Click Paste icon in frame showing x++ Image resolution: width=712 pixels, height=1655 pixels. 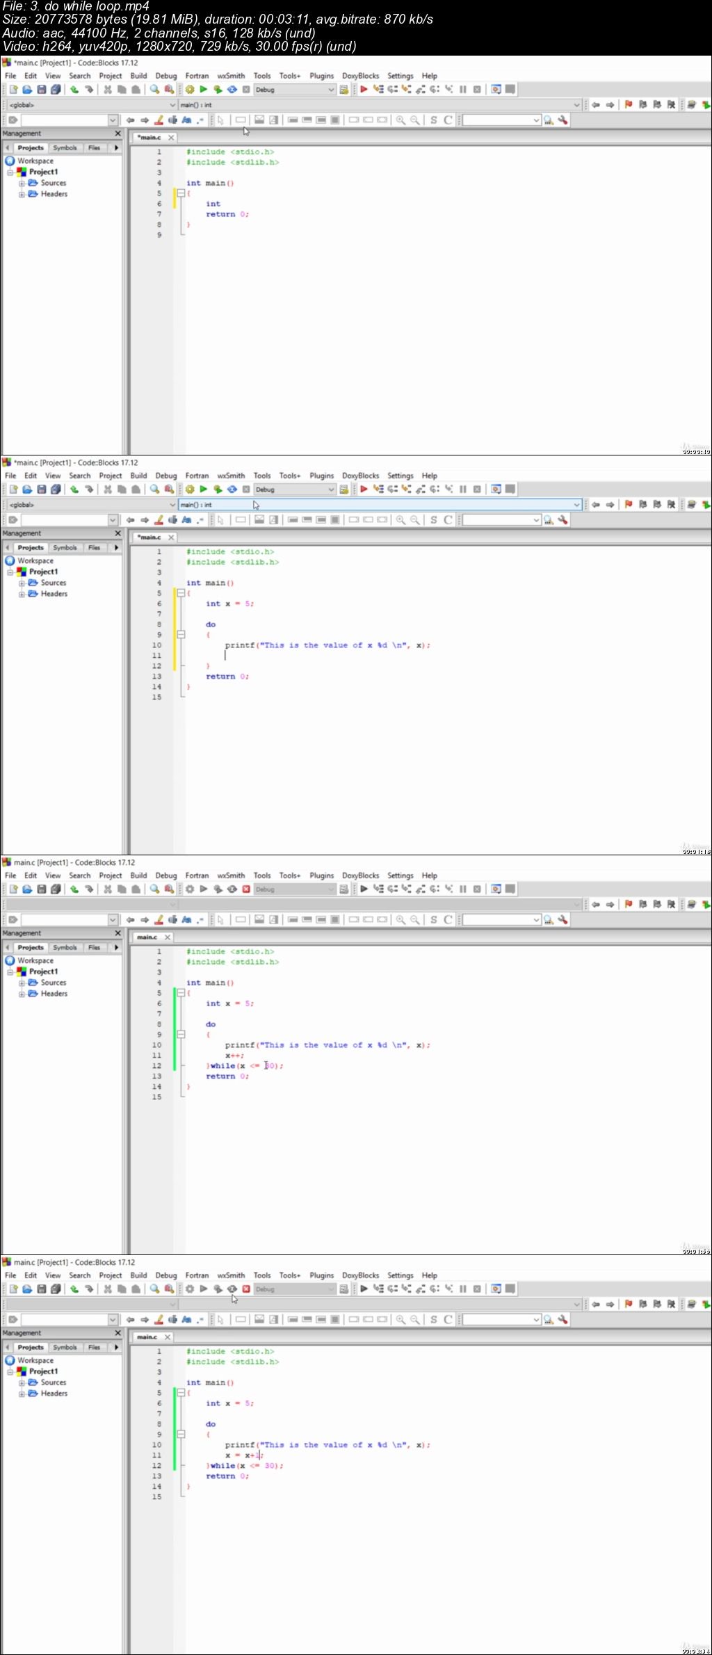pyautogui.click(x=136, y=889)
